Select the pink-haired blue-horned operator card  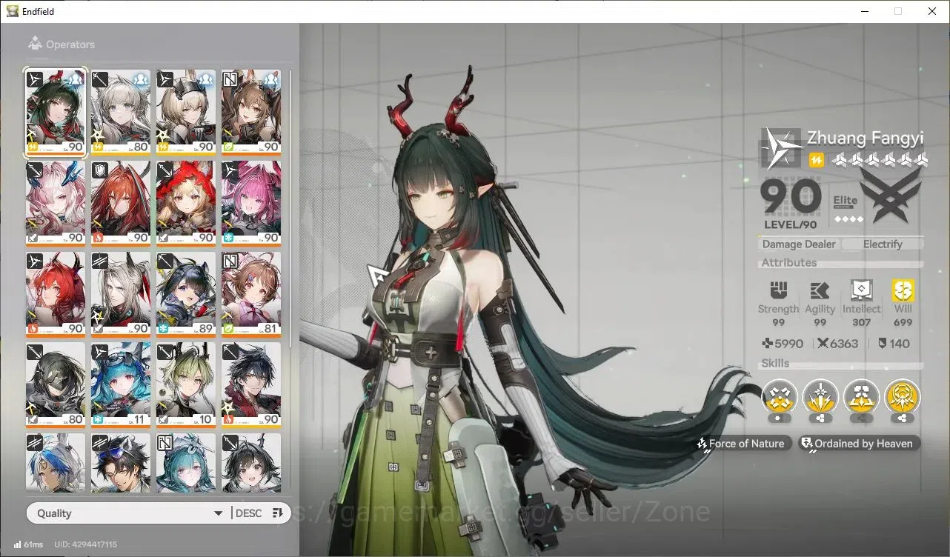click(56, 204)
